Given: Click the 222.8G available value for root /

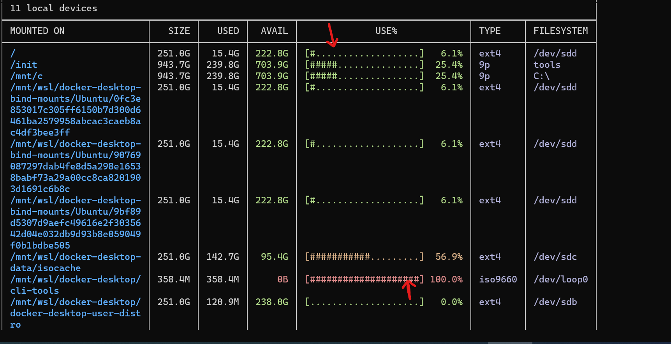Looking at the screenshot, I should [272, 53].
